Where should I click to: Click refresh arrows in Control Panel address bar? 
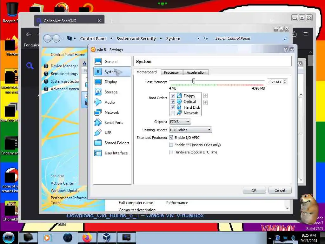(x=205, y=38)
